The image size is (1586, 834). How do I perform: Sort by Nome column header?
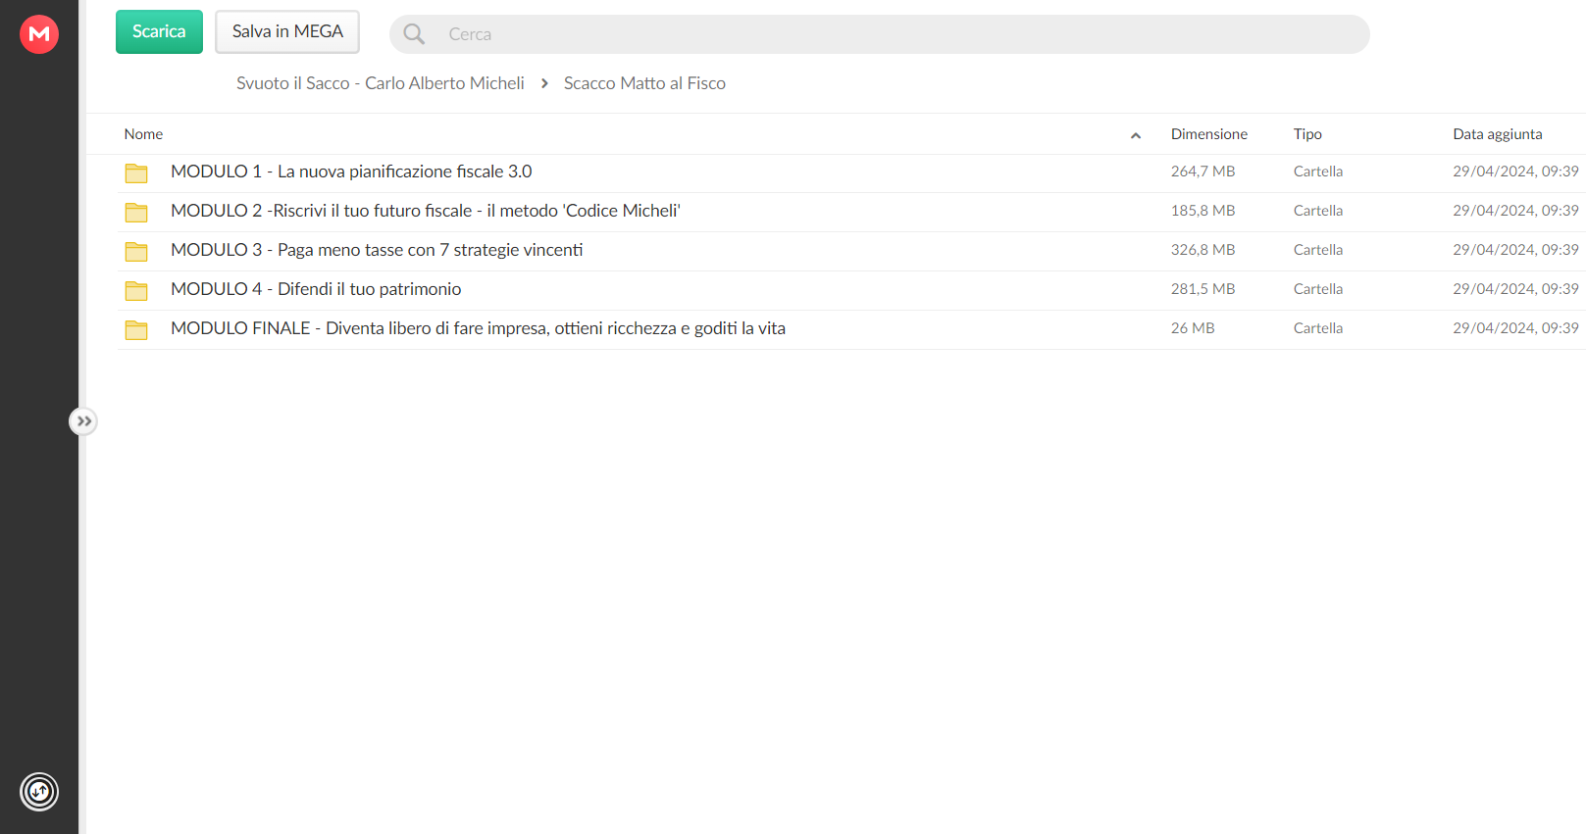click(143, 134)
